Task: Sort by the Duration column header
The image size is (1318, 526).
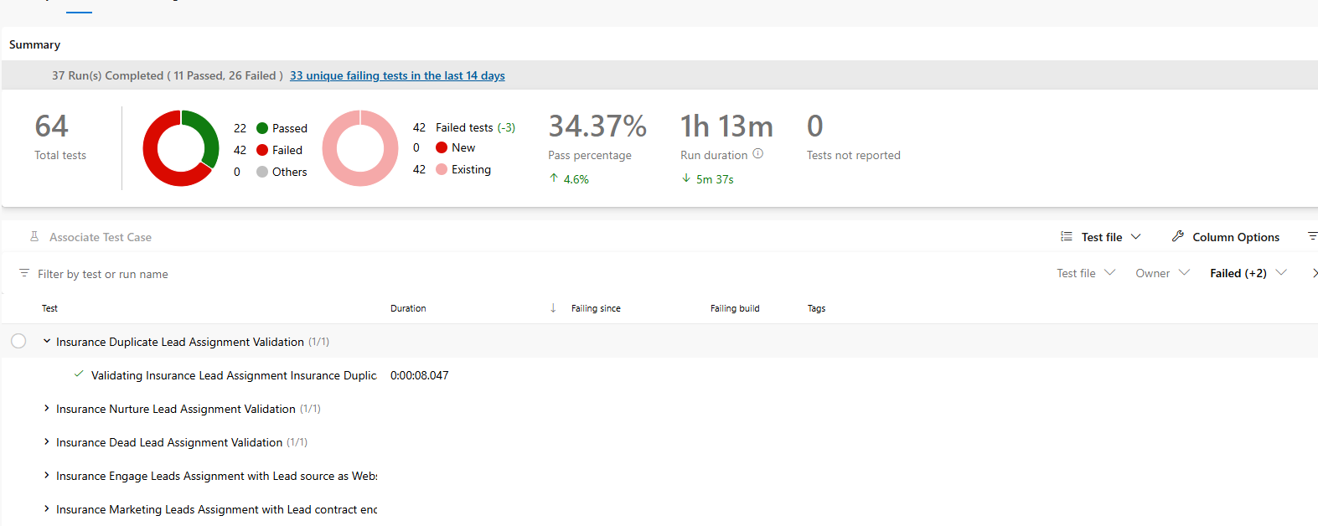Action: (408, 308)
